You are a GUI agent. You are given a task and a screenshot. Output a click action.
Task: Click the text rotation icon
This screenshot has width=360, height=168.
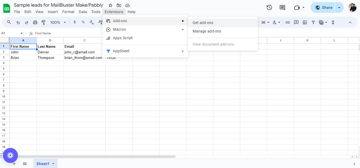(x=274, y=22)
